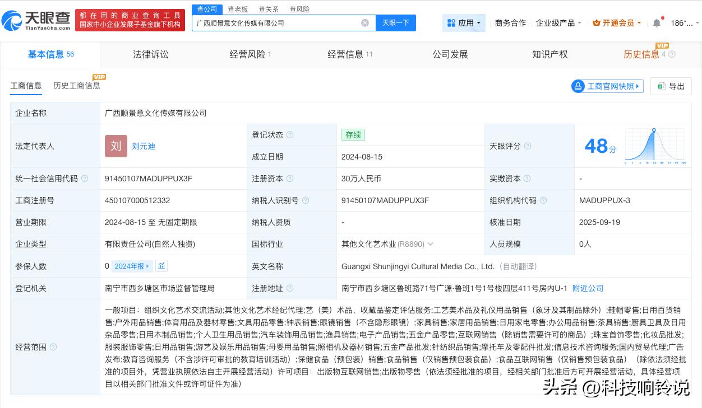This screenshot has width=702, height=408.
Task: Click the company name search field
Action: [275, 23]
